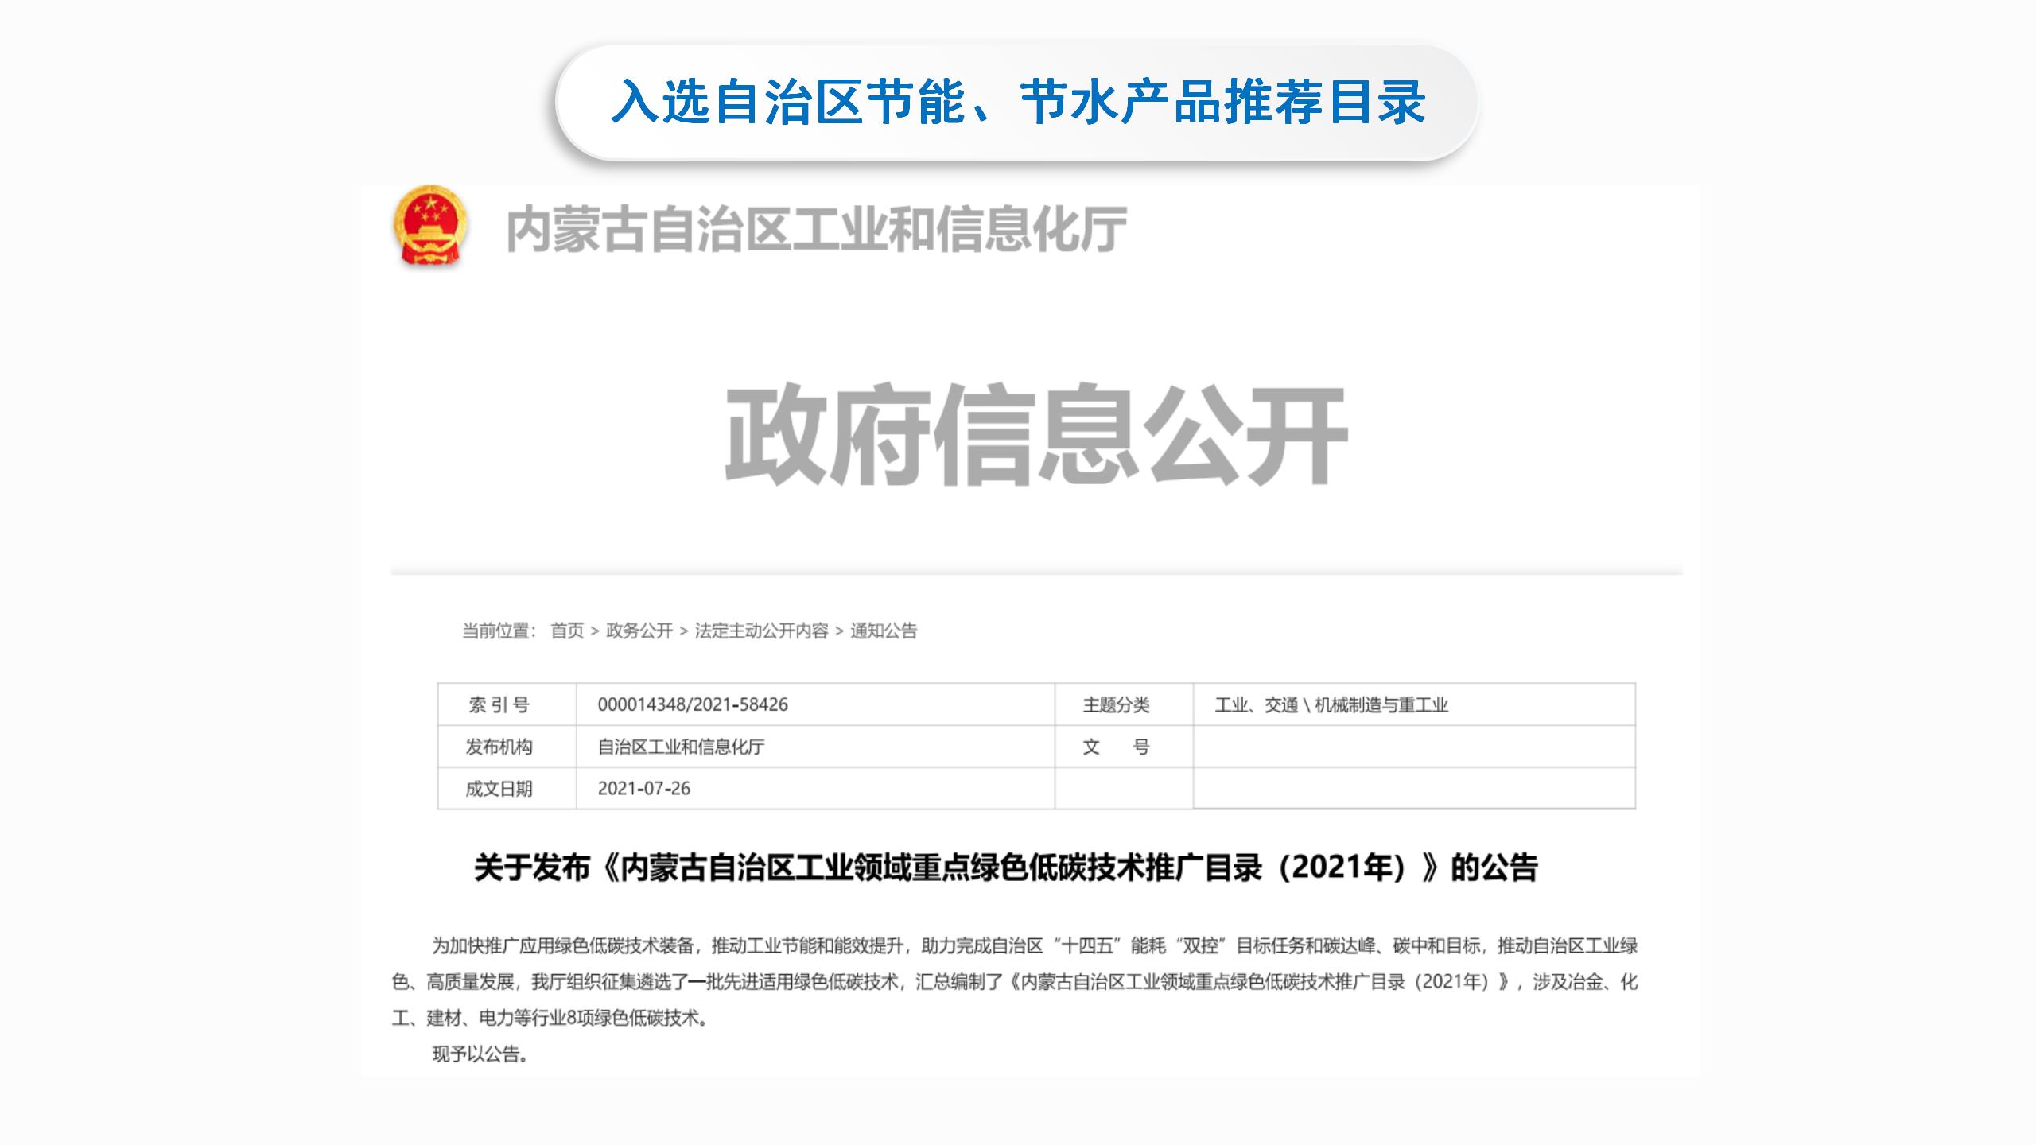Click the 政府信息公开 large heading
The width and height of the screenshot is (2036, 1145).
(x=1035, y=434)
